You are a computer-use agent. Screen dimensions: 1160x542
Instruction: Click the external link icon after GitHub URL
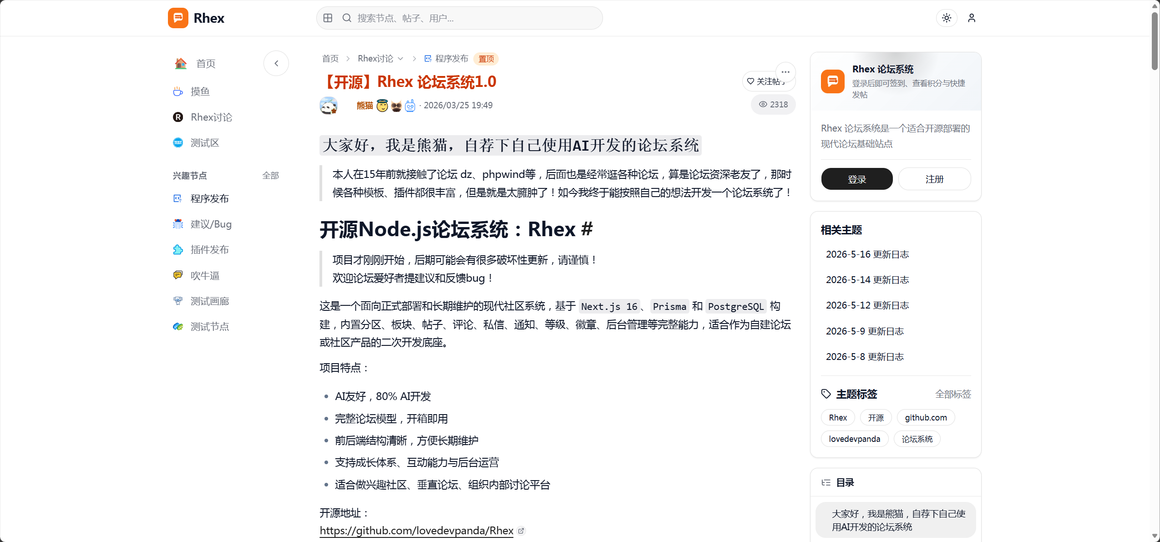pyautogui.click(x=521, y=531)
